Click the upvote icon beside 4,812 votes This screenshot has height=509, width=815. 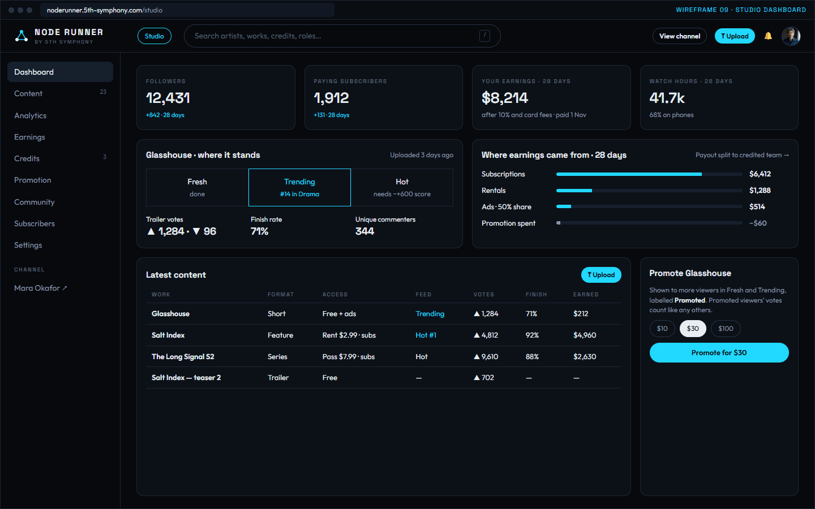477,335
